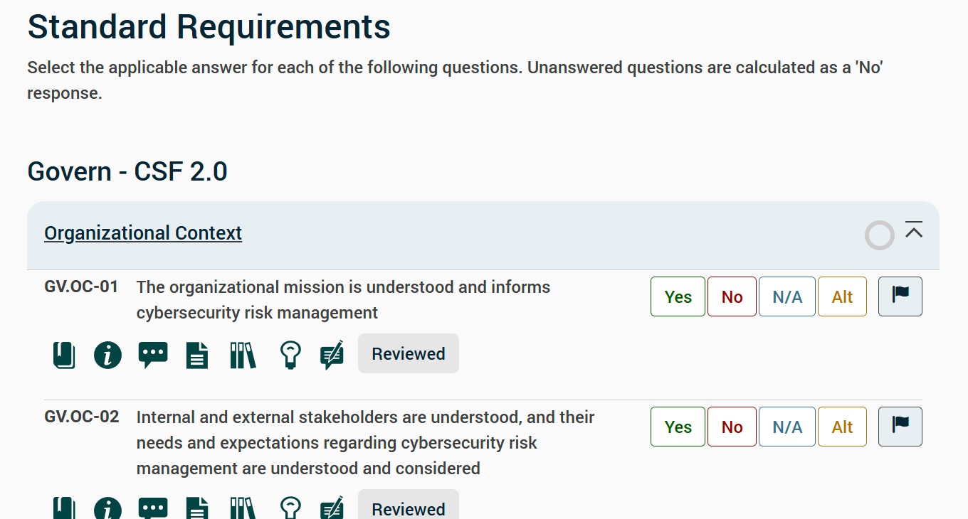968x519 pixels.
Task: Open the references library icon for GV.OC-01
Action: (x=243, y=355)
